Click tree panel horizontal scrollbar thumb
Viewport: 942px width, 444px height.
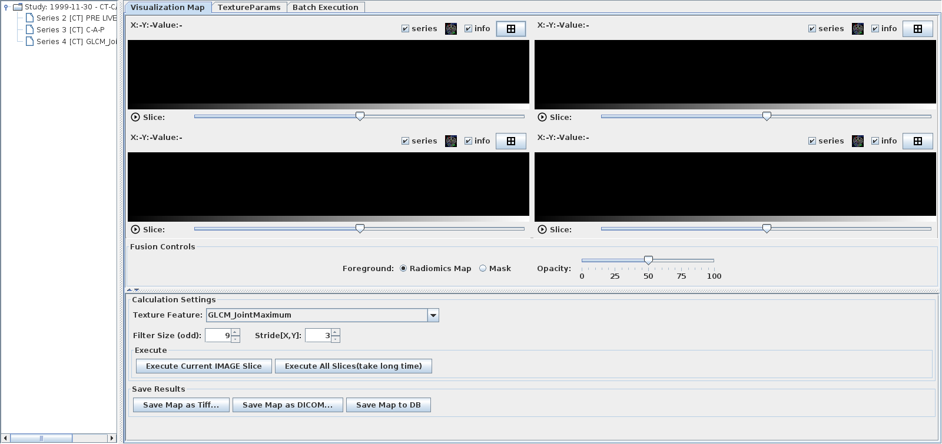point(41,438)
